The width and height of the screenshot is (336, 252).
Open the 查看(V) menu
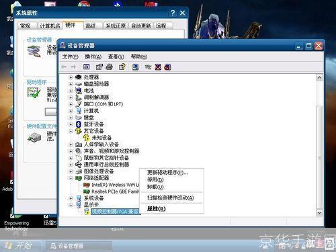tap(116, 56)
